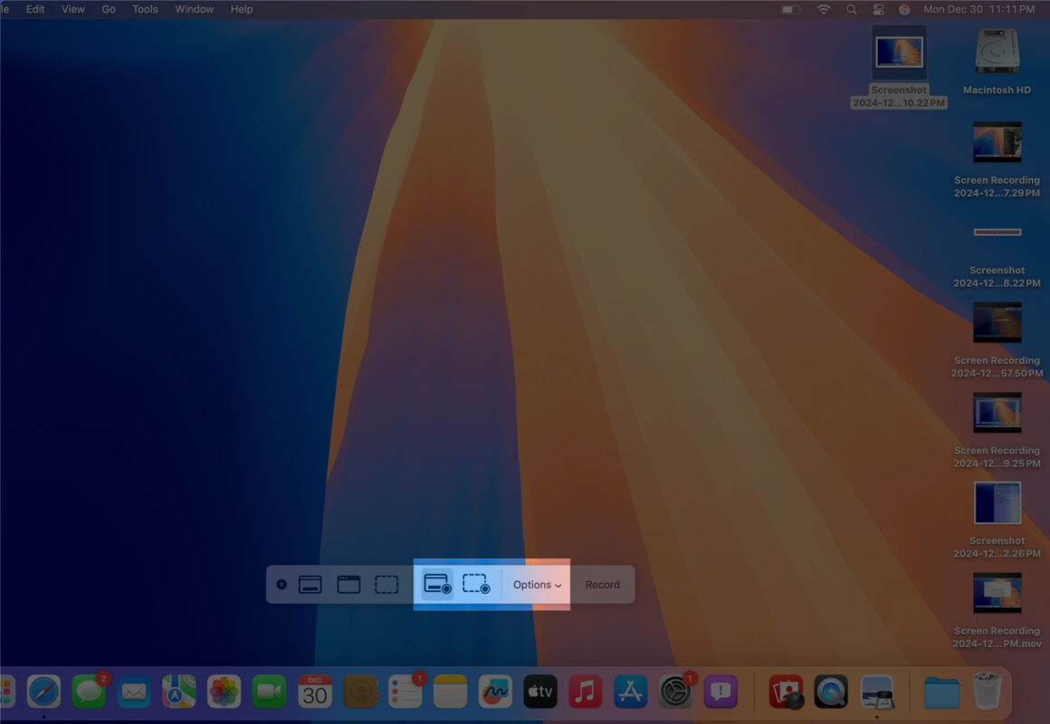The width and height of the screenshot is (1050, 724).
Task: Open the App Store from the Dock
Action: [x=630, y=691]
